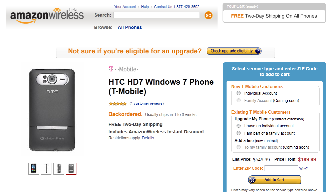
Task: Click the Add to Cart button
Action: [x=274, y=180]
